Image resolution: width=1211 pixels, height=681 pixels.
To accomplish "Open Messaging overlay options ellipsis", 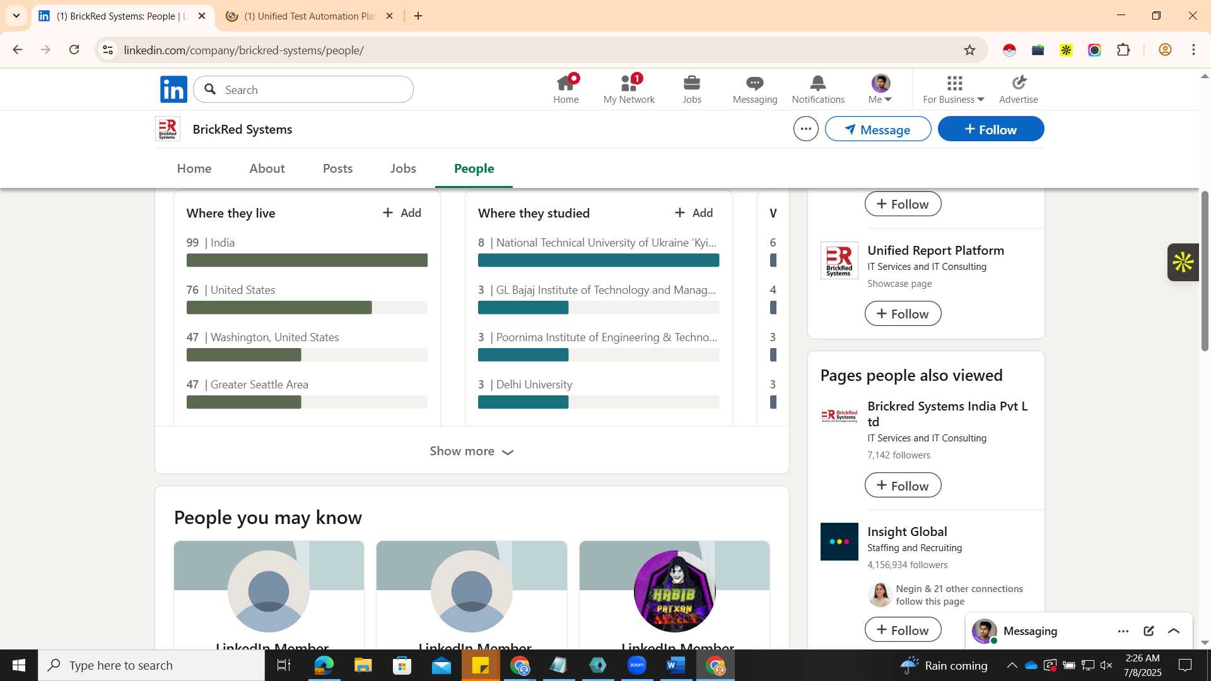I will [1123, 631].
